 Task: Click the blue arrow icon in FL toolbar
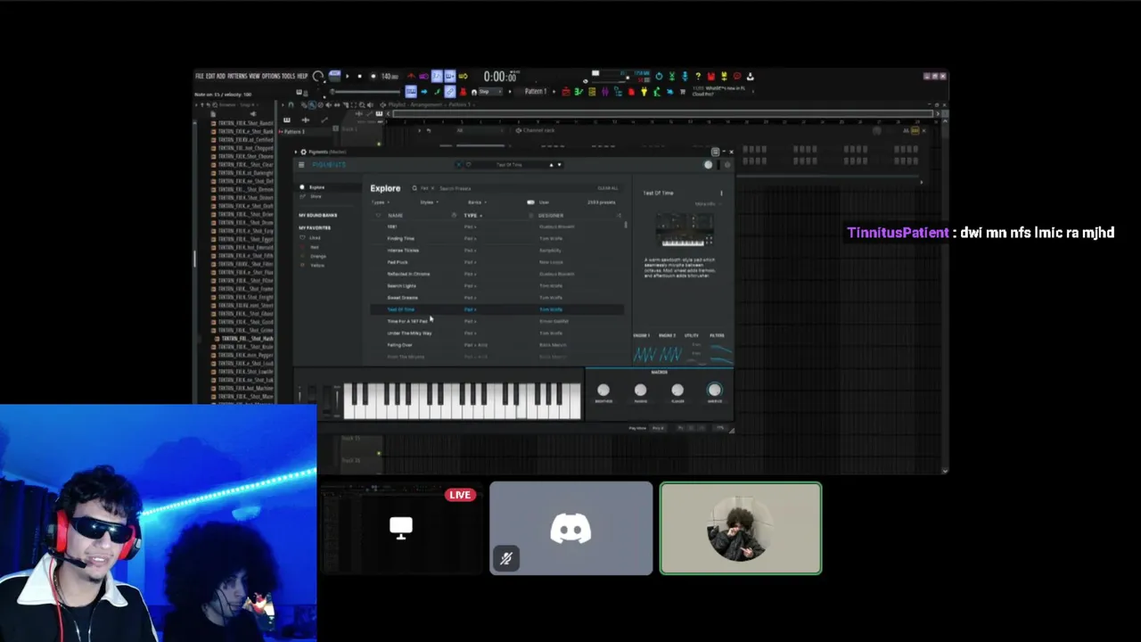[423, 91]
